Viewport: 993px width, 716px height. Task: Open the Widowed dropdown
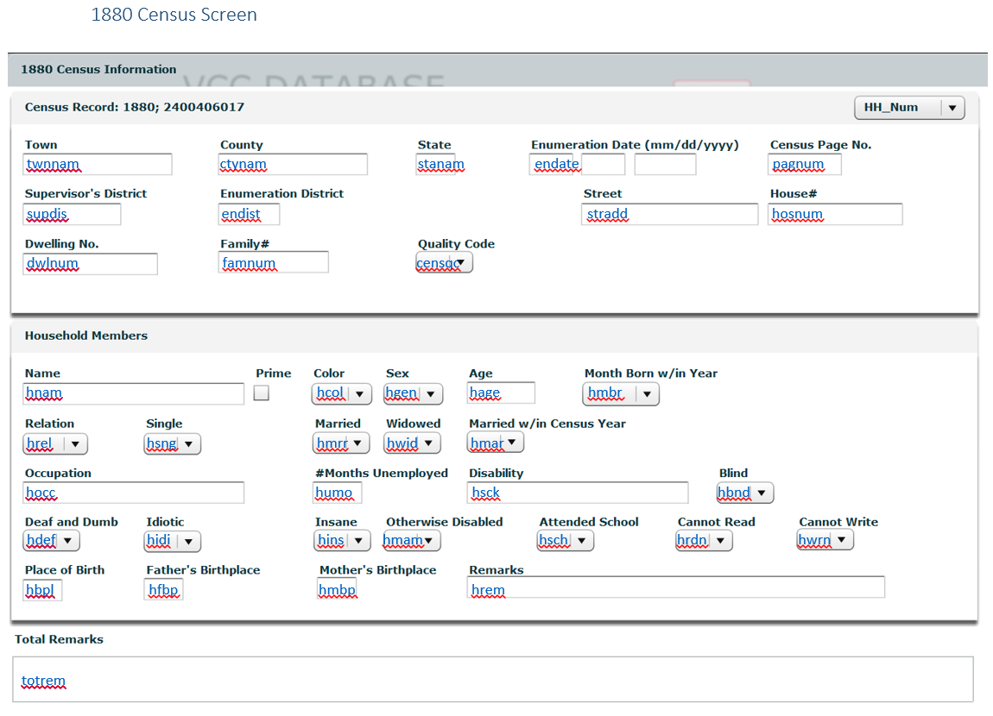413,443
